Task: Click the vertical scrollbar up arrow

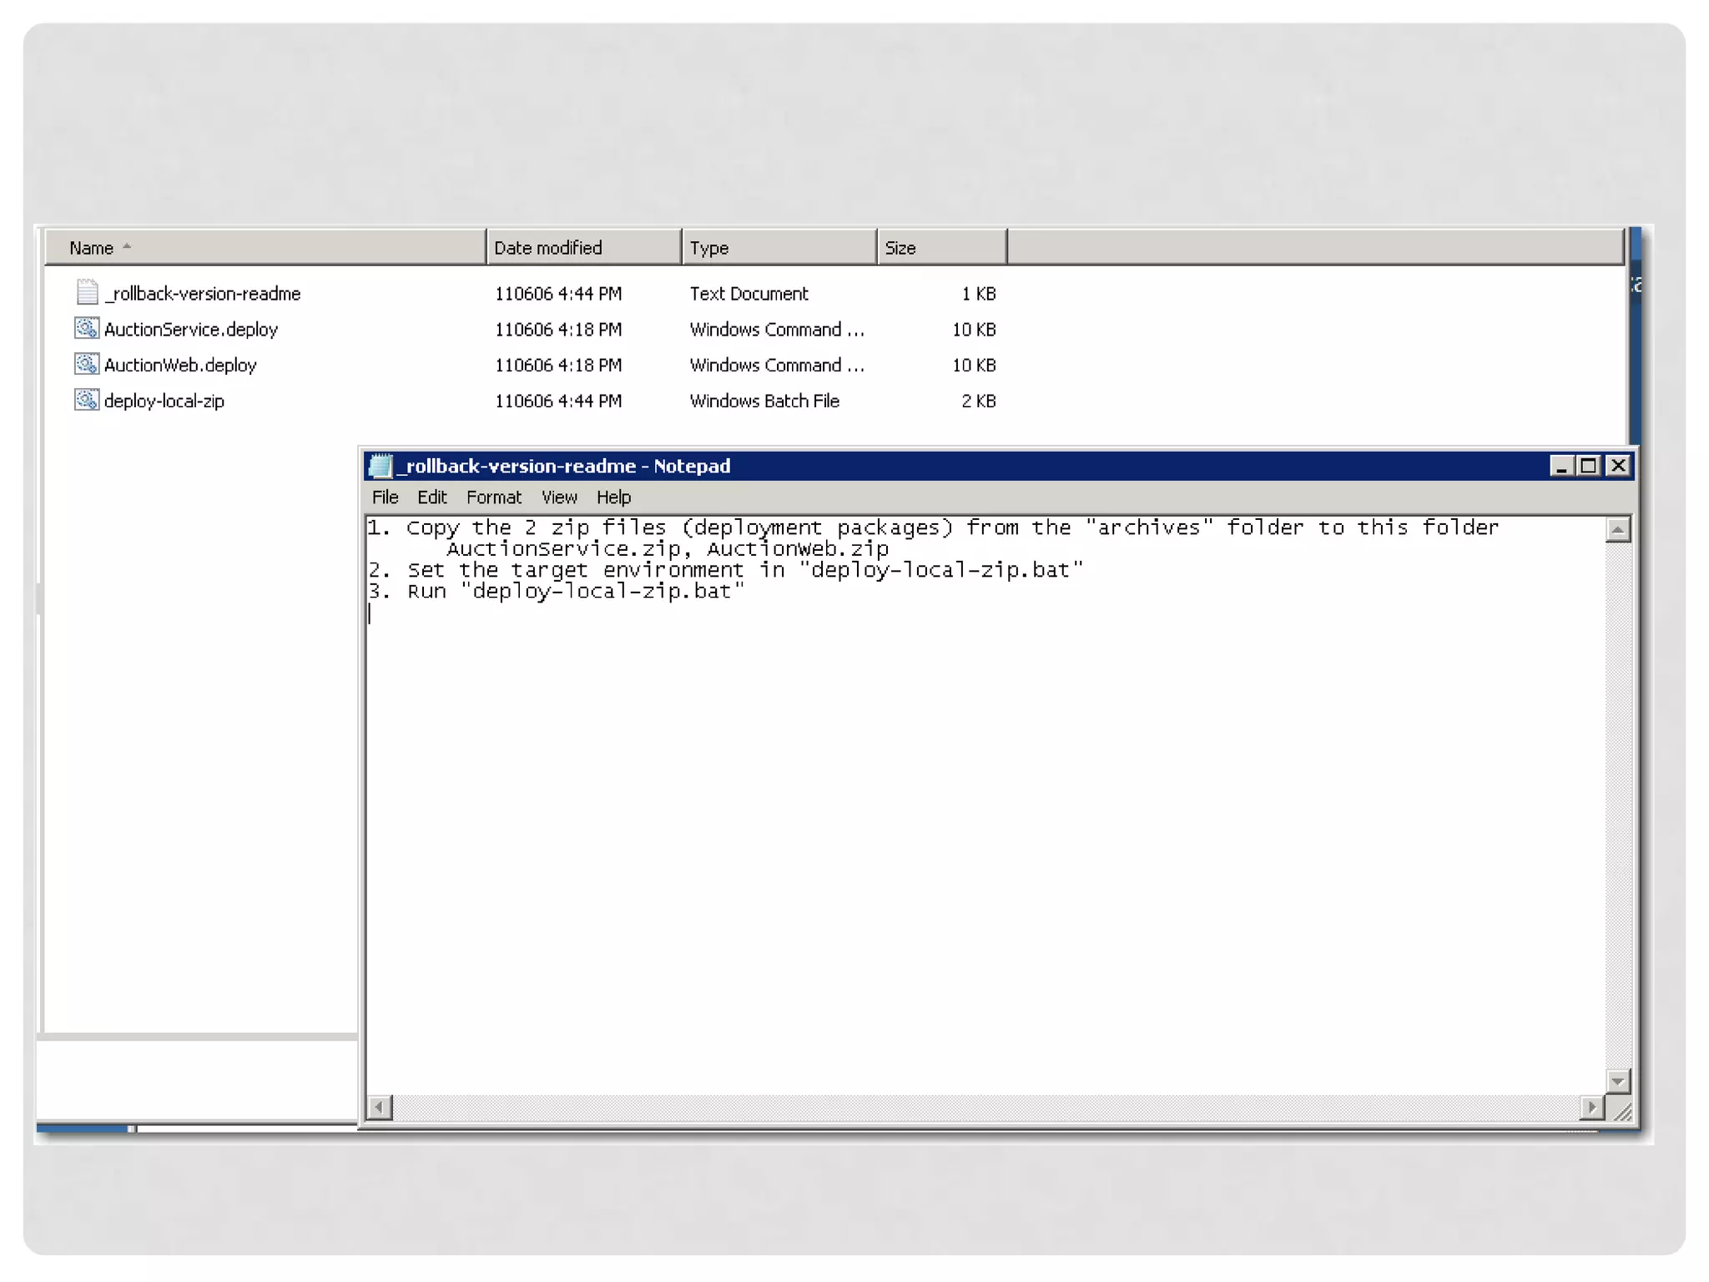Action: [x=1617, y=530]
